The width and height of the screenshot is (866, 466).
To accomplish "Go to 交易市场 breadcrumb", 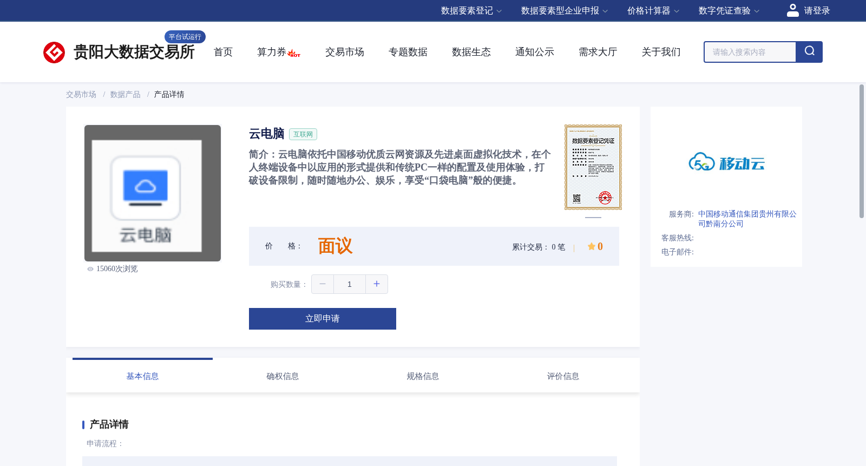I will (81, 95).
